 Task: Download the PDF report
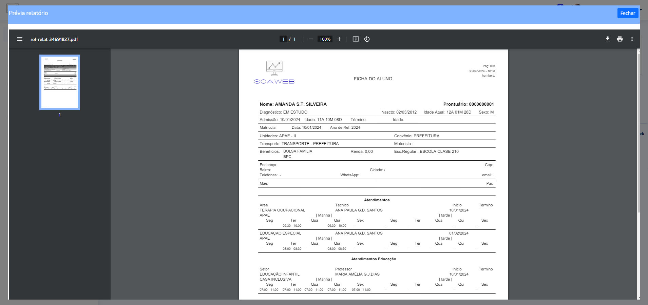coord(607,39)
